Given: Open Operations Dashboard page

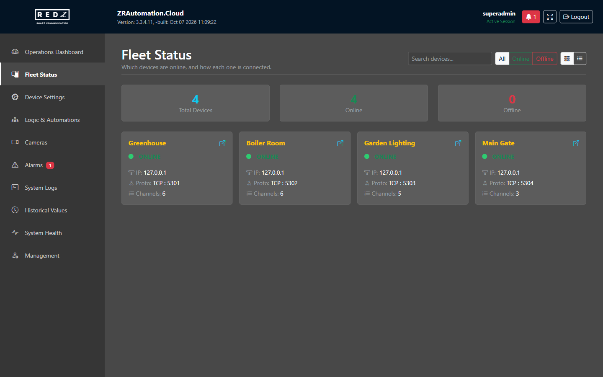Looking at the screenshot, I should [52, 52].
